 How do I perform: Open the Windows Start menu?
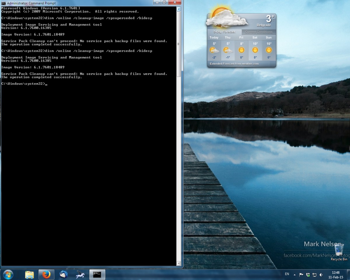pyautogui.click(x=8, y=274)
